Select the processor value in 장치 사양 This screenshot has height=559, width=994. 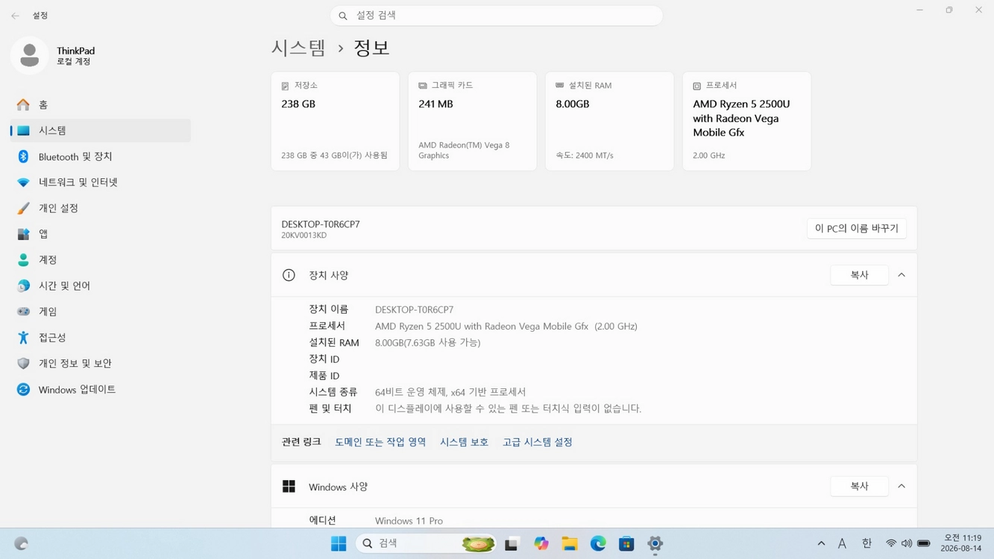coord(506,326)
